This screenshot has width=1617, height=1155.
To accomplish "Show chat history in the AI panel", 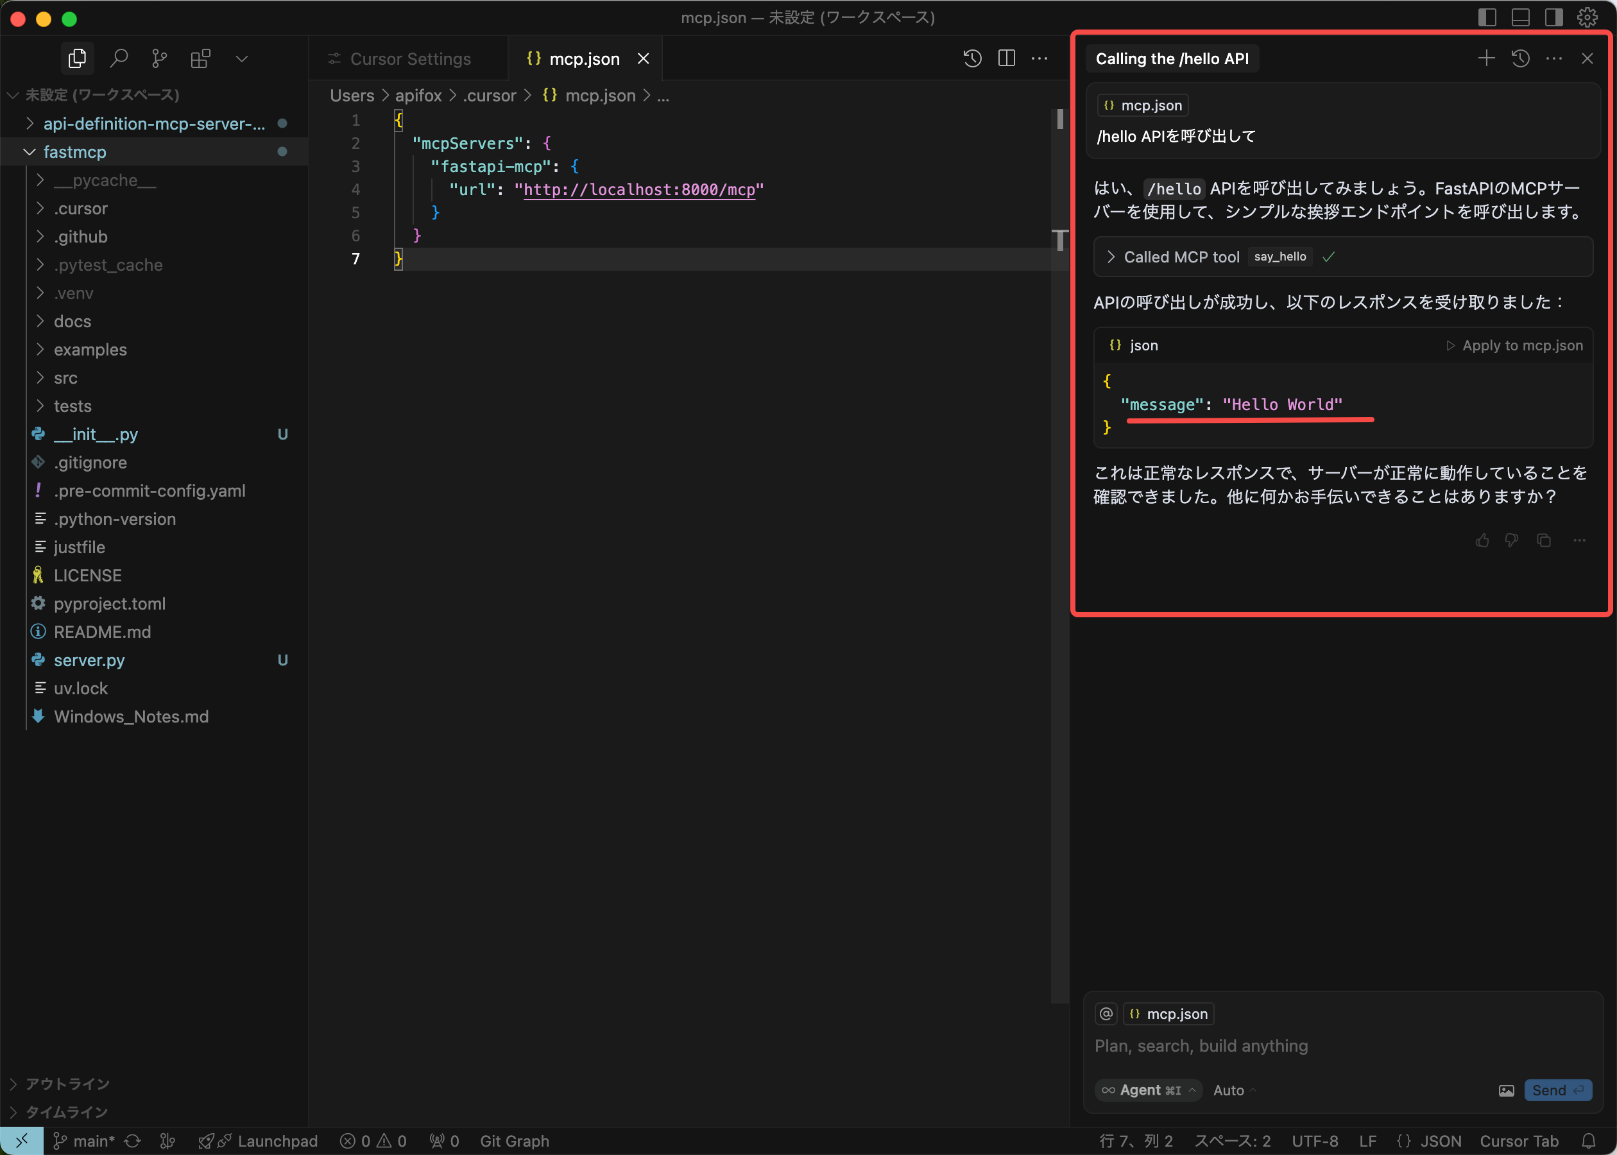I will 1520,58.
